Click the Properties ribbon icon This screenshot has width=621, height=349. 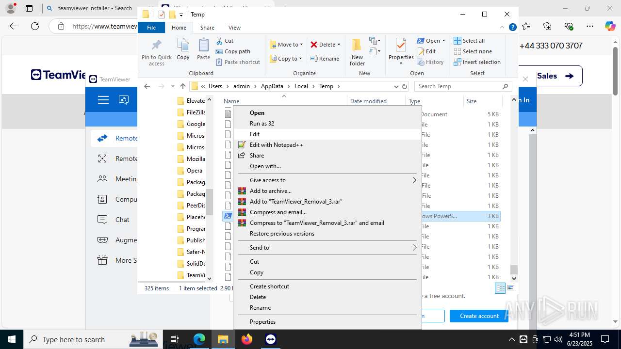coord(401,45)
